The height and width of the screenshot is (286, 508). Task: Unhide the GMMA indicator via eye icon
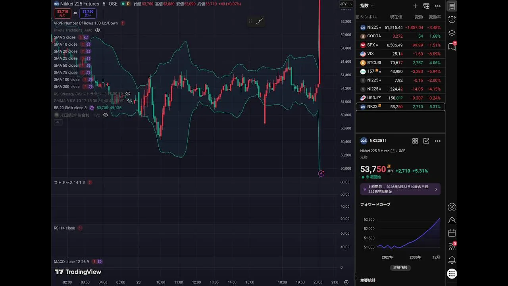pos(130,101)
